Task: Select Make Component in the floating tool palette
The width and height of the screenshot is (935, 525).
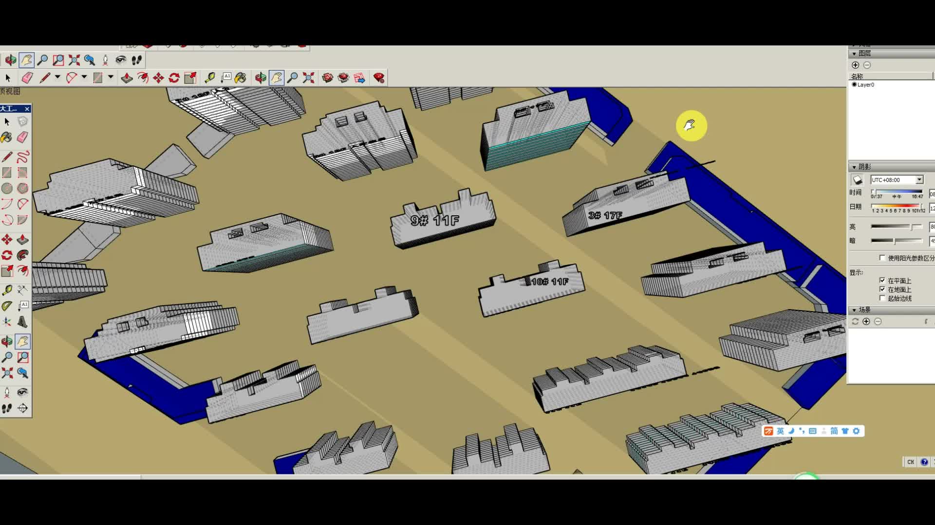Action: coord(22,122)
